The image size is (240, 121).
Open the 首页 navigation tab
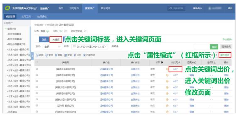[61, 8]
